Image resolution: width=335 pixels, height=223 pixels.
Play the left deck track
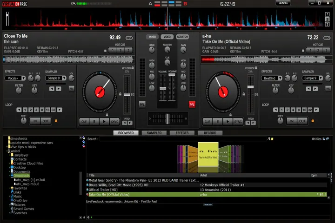coord(104,122)
